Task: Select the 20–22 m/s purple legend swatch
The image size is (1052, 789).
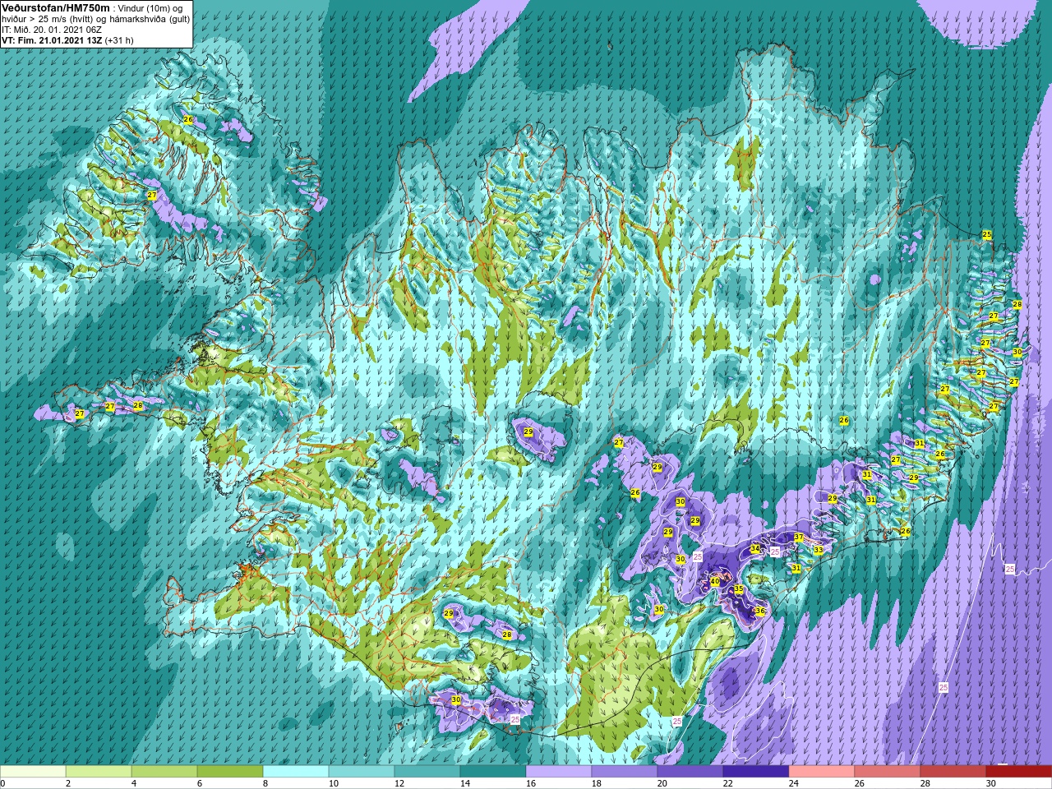Action: pos(690,772)
